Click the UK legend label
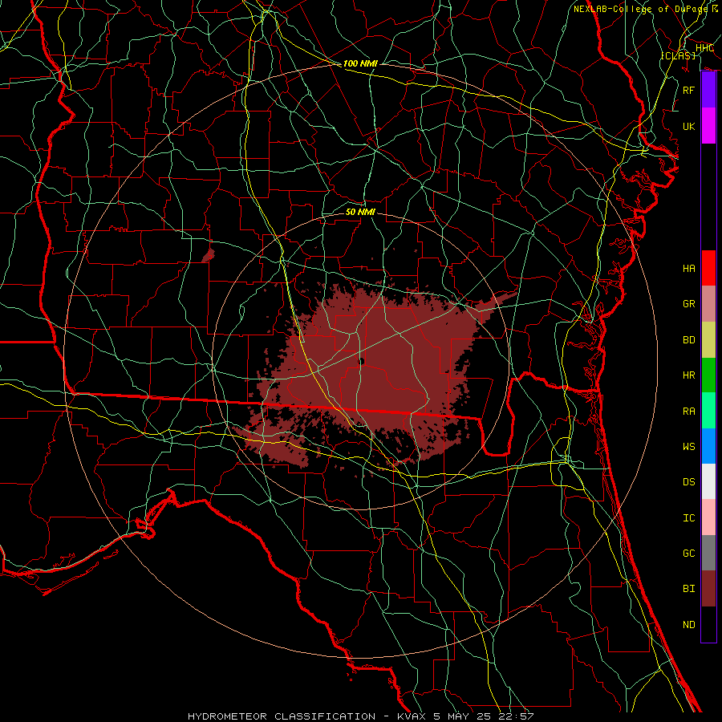The width and height of the screenshot is (722, 722). [689, 126]
